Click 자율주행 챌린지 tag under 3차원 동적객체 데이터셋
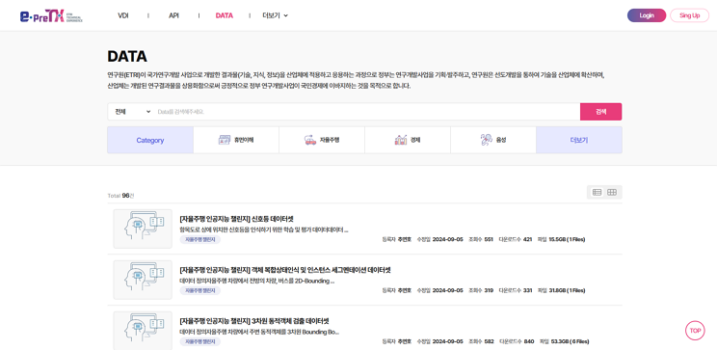 [199, 341]
